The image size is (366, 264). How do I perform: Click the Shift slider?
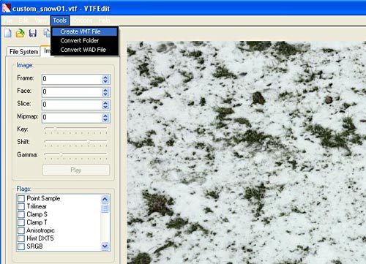pyautogui.click(x=76, y=142)
